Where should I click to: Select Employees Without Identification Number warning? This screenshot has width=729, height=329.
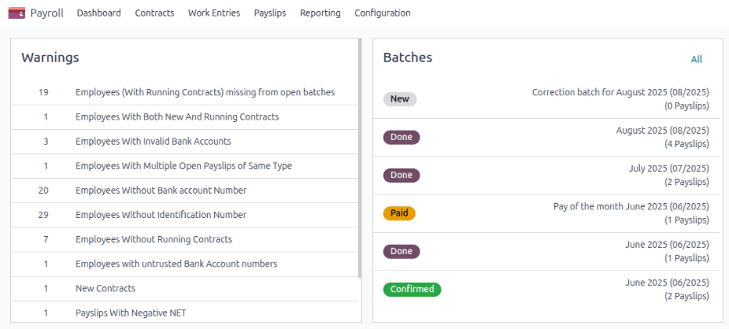point(161,215)
